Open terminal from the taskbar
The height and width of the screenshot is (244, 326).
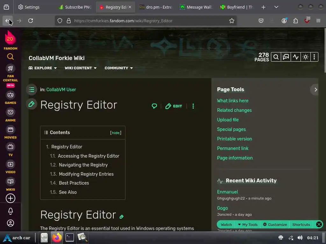click(x=70, y=238)
